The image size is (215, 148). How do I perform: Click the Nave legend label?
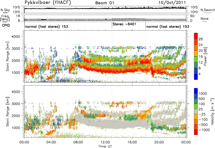click(x=205, y=18)
